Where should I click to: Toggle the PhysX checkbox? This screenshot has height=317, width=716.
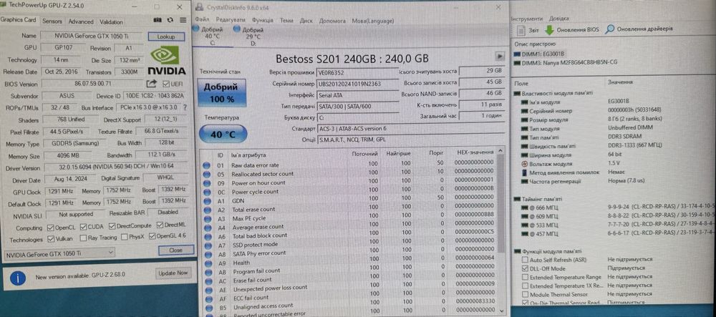click(x=125, y=237)
